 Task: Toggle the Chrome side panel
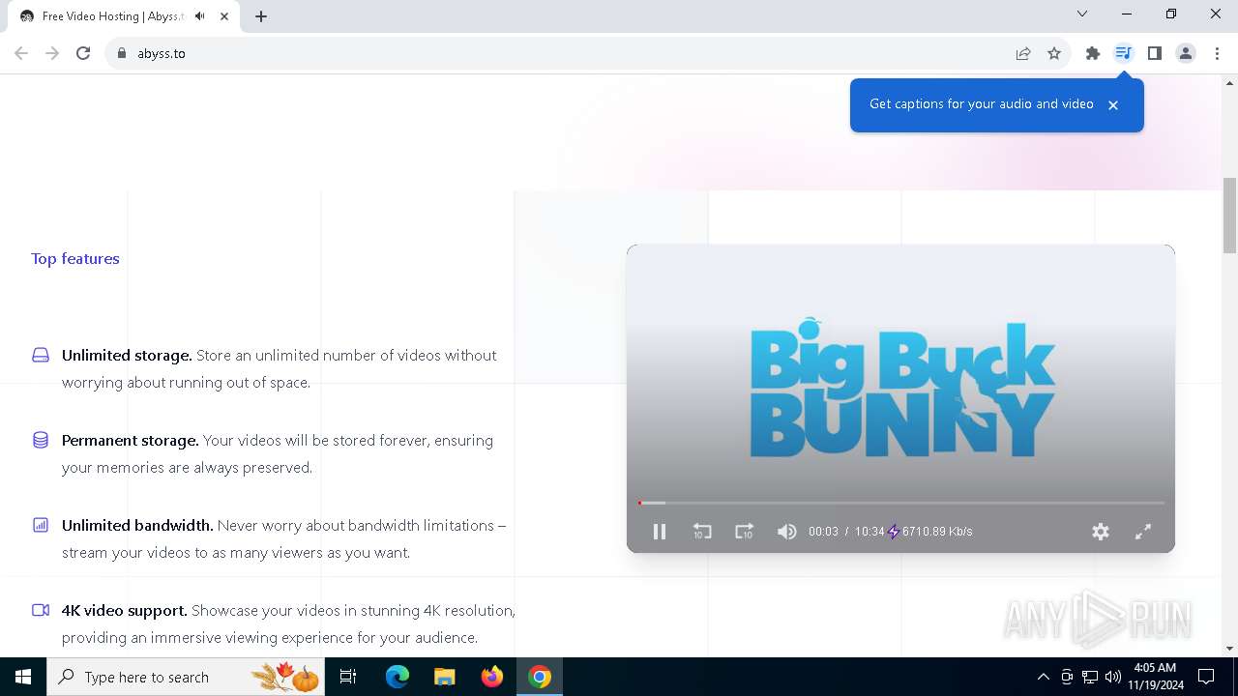[1154, 53]
